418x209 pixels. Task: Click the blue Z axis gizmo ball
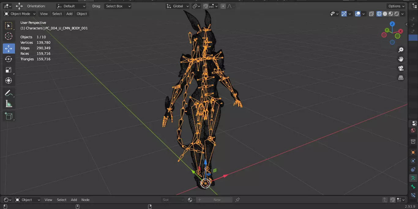[392, 24]
